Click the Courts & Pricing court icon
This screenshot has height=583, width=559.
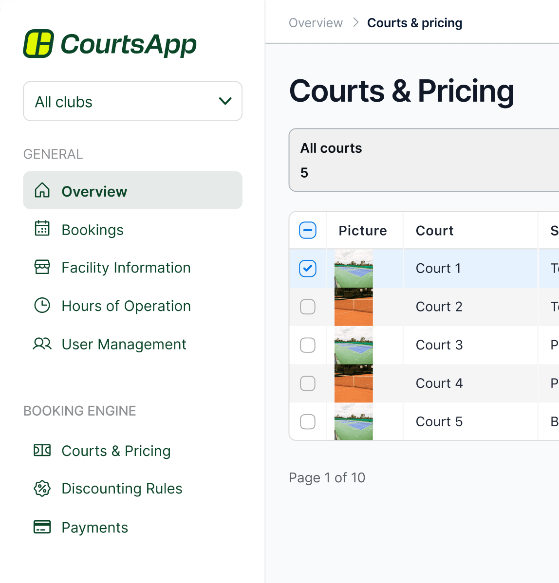42,450
